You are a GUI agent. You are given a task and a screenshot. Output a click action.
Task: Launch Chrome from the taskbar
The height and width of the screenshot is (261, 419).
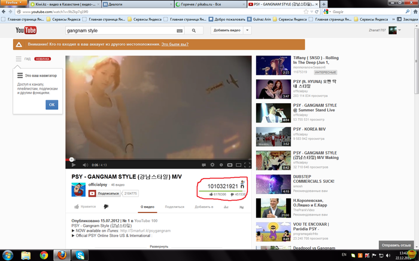click(x=44, y=256)
